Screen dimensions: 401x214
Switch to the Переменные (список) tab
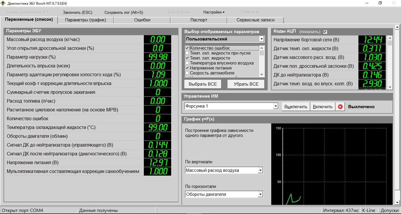29,20
